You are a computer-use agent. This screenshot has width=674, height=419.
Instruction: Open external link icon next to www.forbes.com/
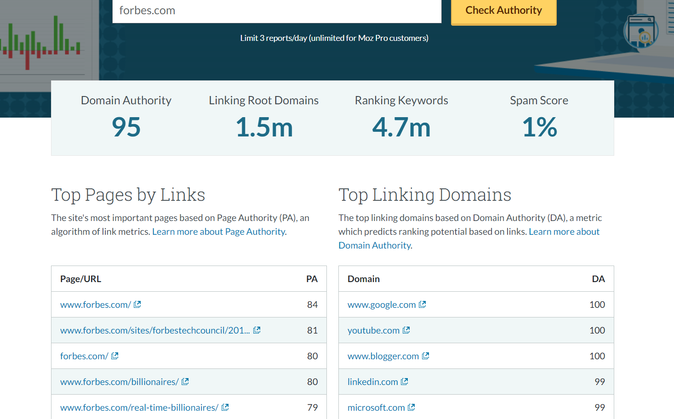click(137, 305)
